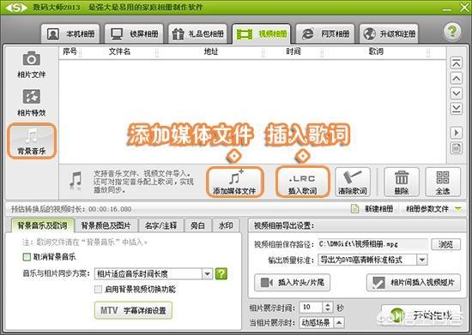Click the 删除 trash can button
Image resolution: width=472 pixels, height=335 pixels.
[402, 182]
